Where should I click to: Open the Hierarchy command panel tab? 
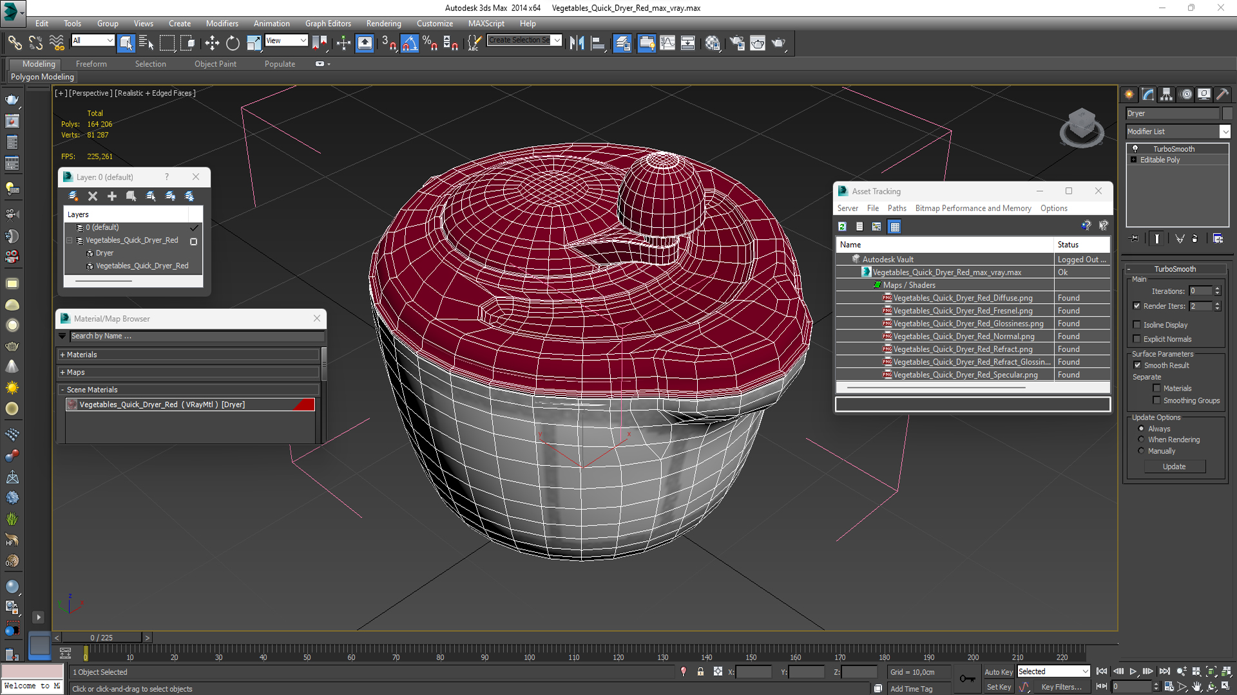[x=1167, y=94]
